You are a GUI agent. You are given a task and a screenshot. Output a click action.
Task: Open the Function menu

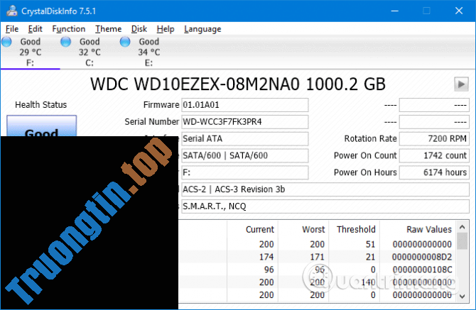69,29
